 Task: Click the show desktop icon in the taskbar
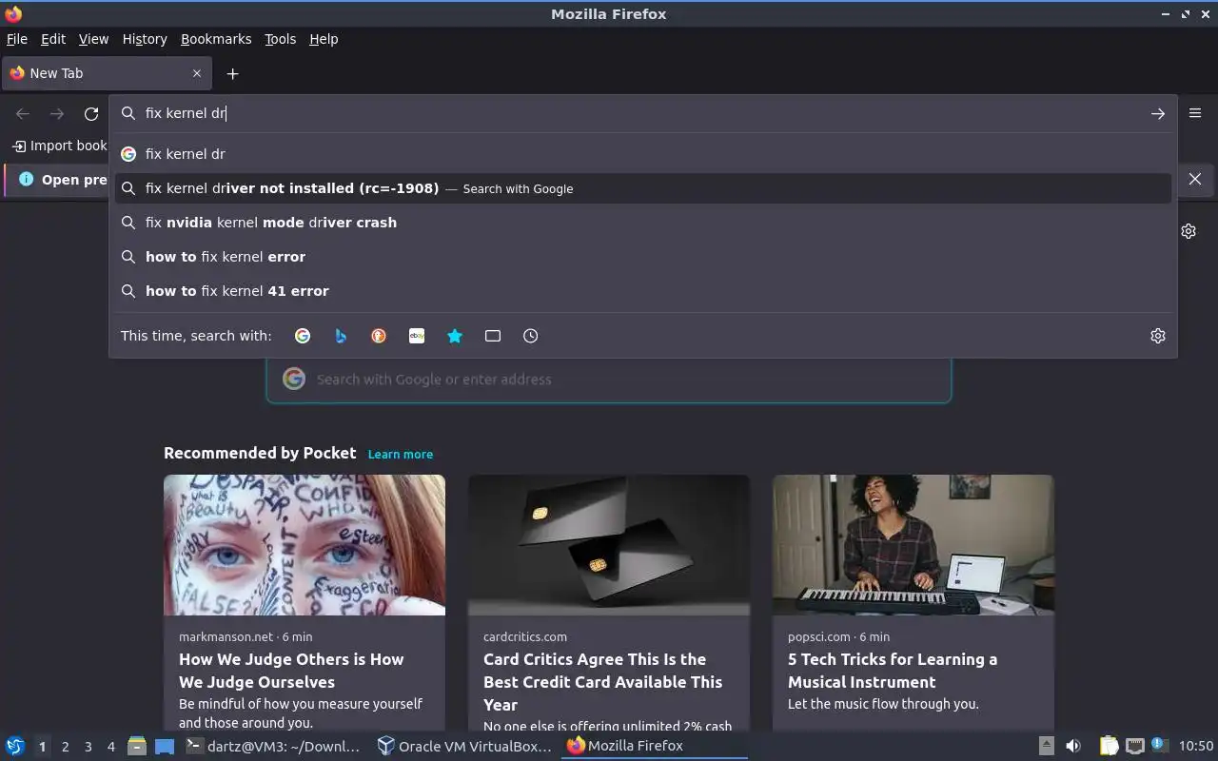coord(165,746)
